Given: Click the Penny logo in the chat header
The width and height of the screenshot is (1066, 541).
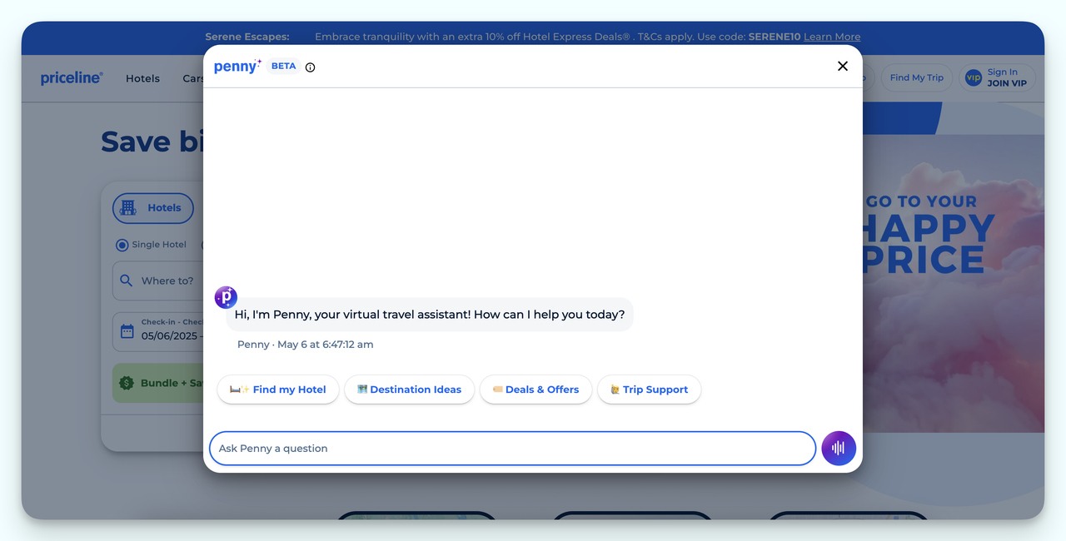Looking at the screenshot, I should (237, 66).
